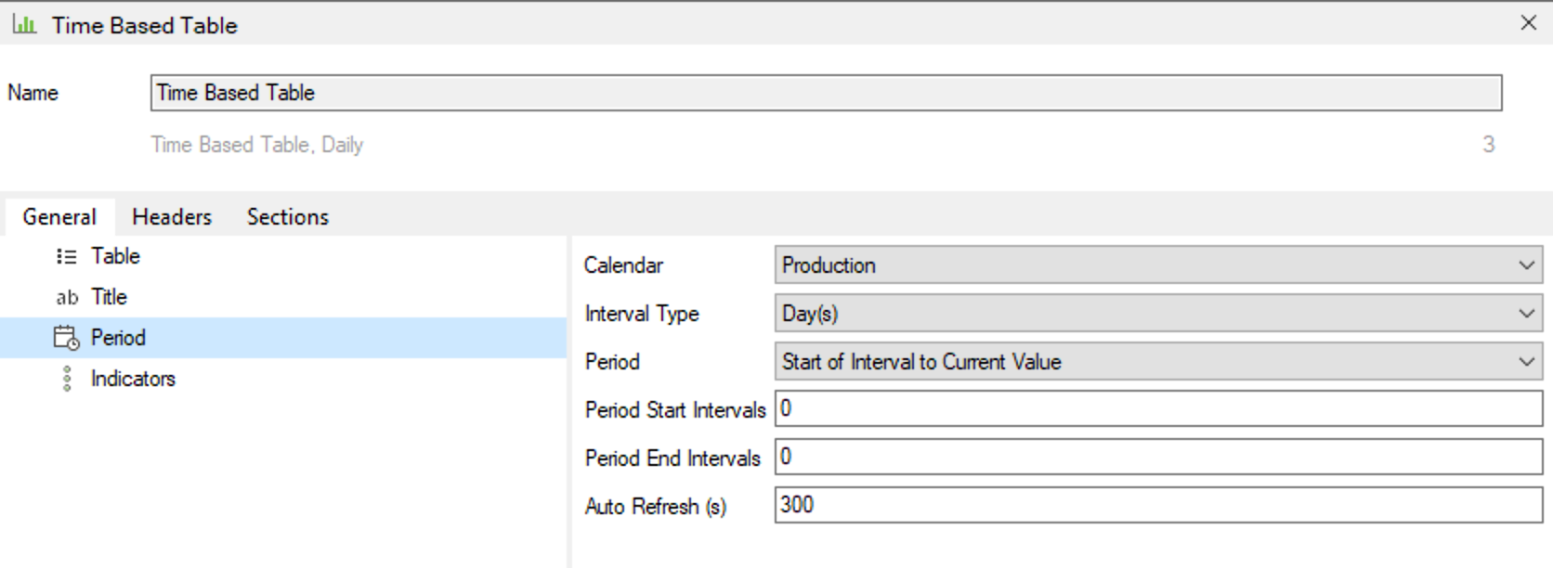The height and width of the screenshot is (568, 1553).
Task: Click the bar chart icon in title bar
Action: point(25,25)
